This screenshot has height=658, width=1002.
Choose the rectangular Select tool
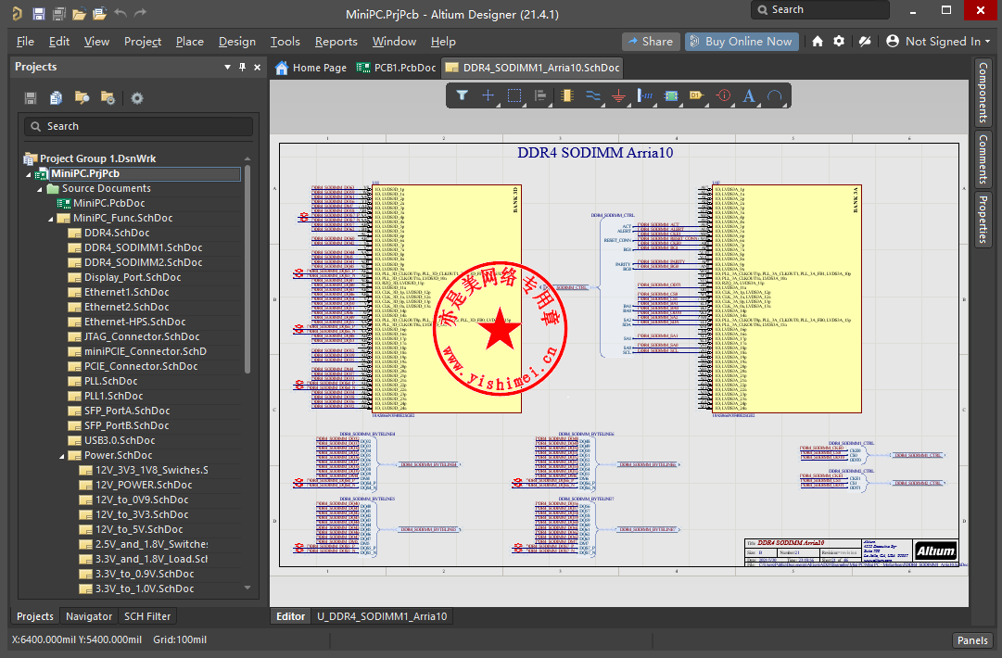[514, 95]
